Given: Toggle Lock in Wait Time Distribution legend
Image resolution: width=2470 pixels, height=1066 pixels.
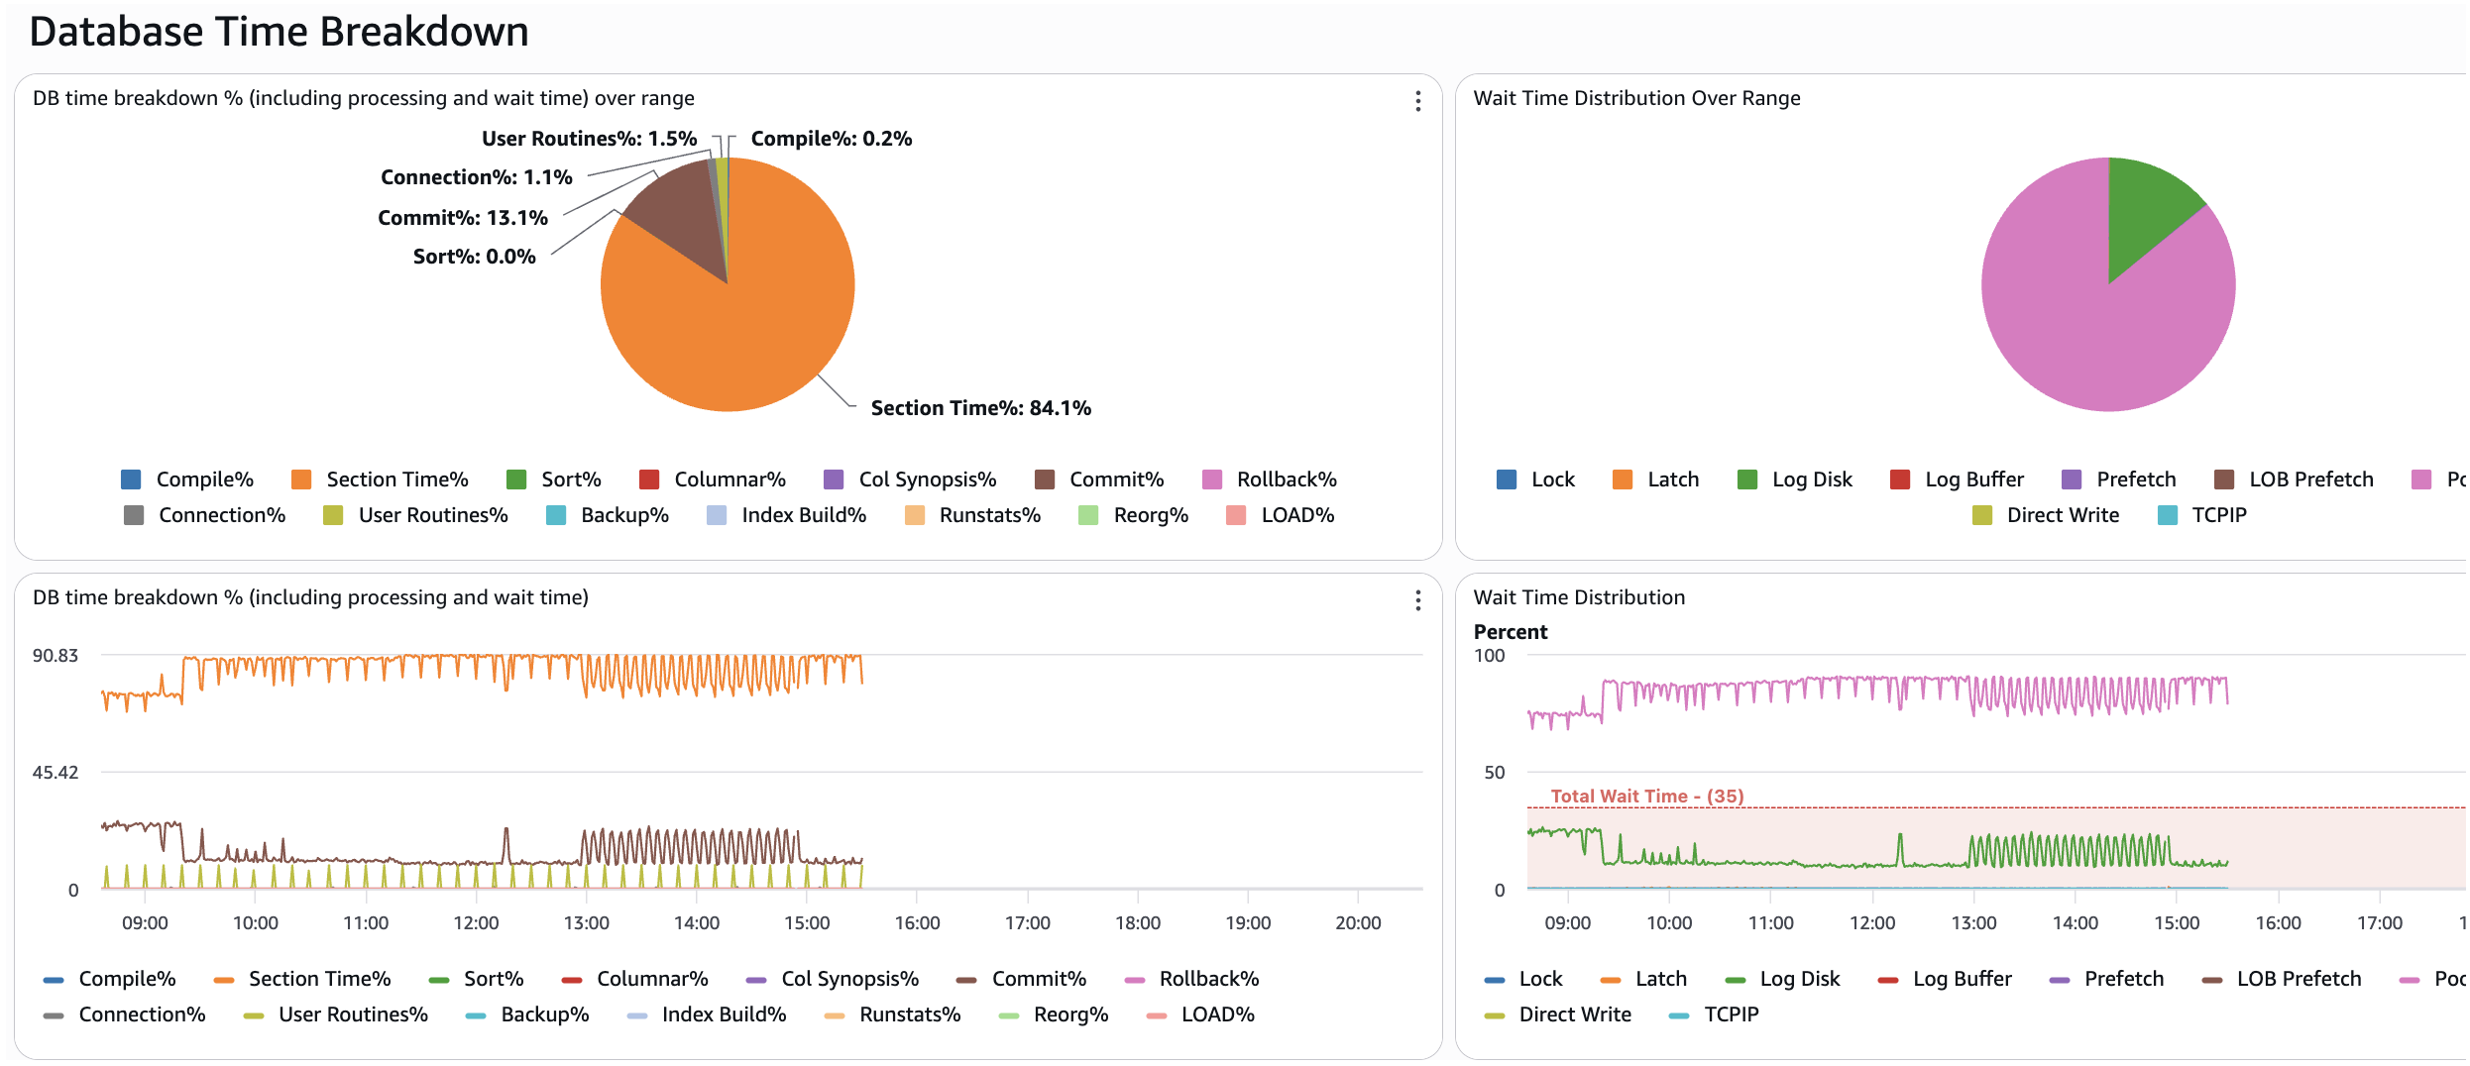Looking at the screenshot, I should click(x=1539, y=979).
